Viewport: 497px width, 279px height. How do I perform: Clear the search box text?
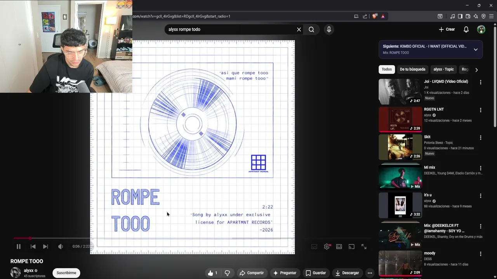tap(299, 29)
